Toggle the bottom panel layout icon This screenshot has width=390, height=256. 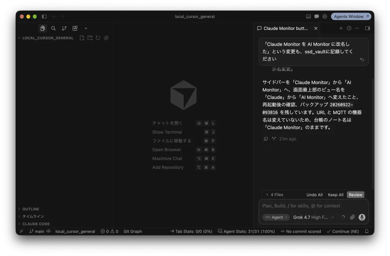pyautogui.click(x=308, y=16)
